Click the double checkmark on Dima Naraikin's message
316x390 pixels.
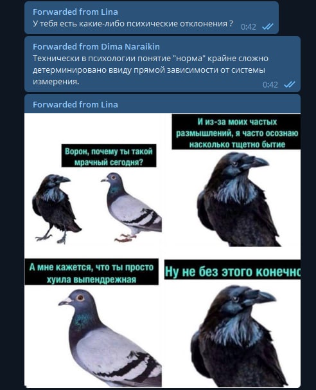pyautogui.click(x=290, y=84)
